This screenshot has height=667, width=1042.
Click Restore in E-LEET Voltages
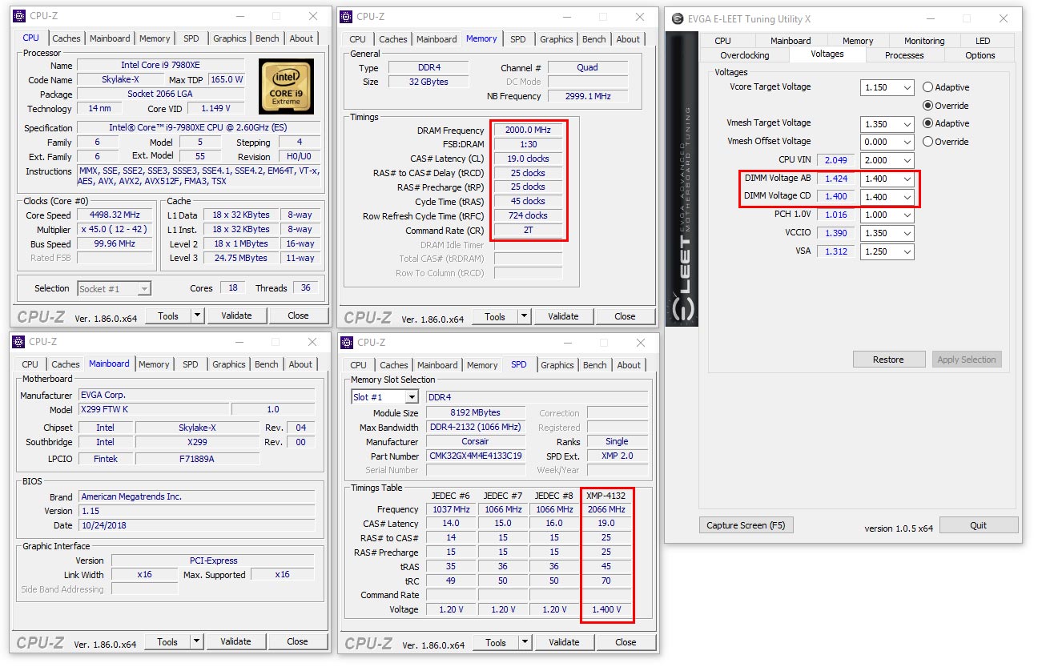pos(888,360)
